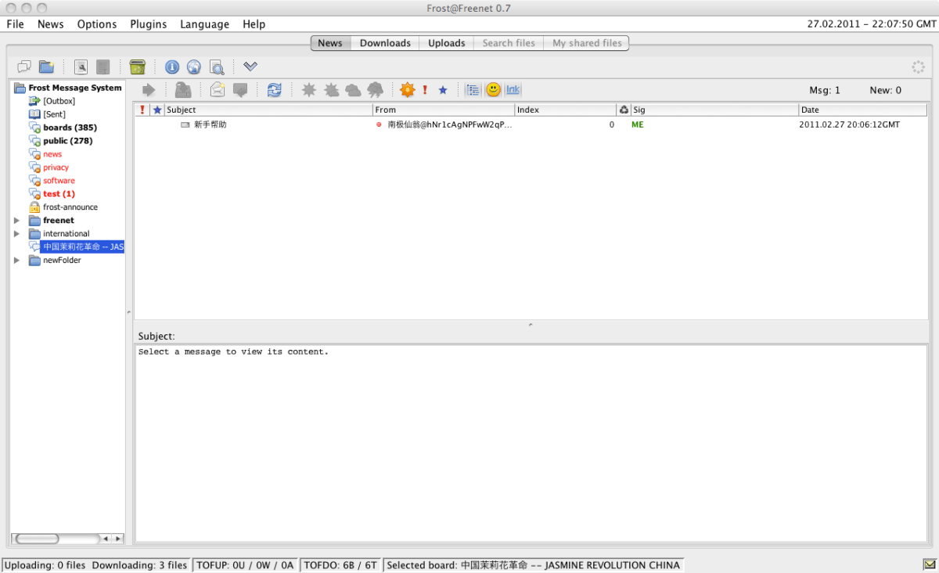Open the search messages magnifier icon
Screen dimensions: 939x573
click(x=217, y=67)
